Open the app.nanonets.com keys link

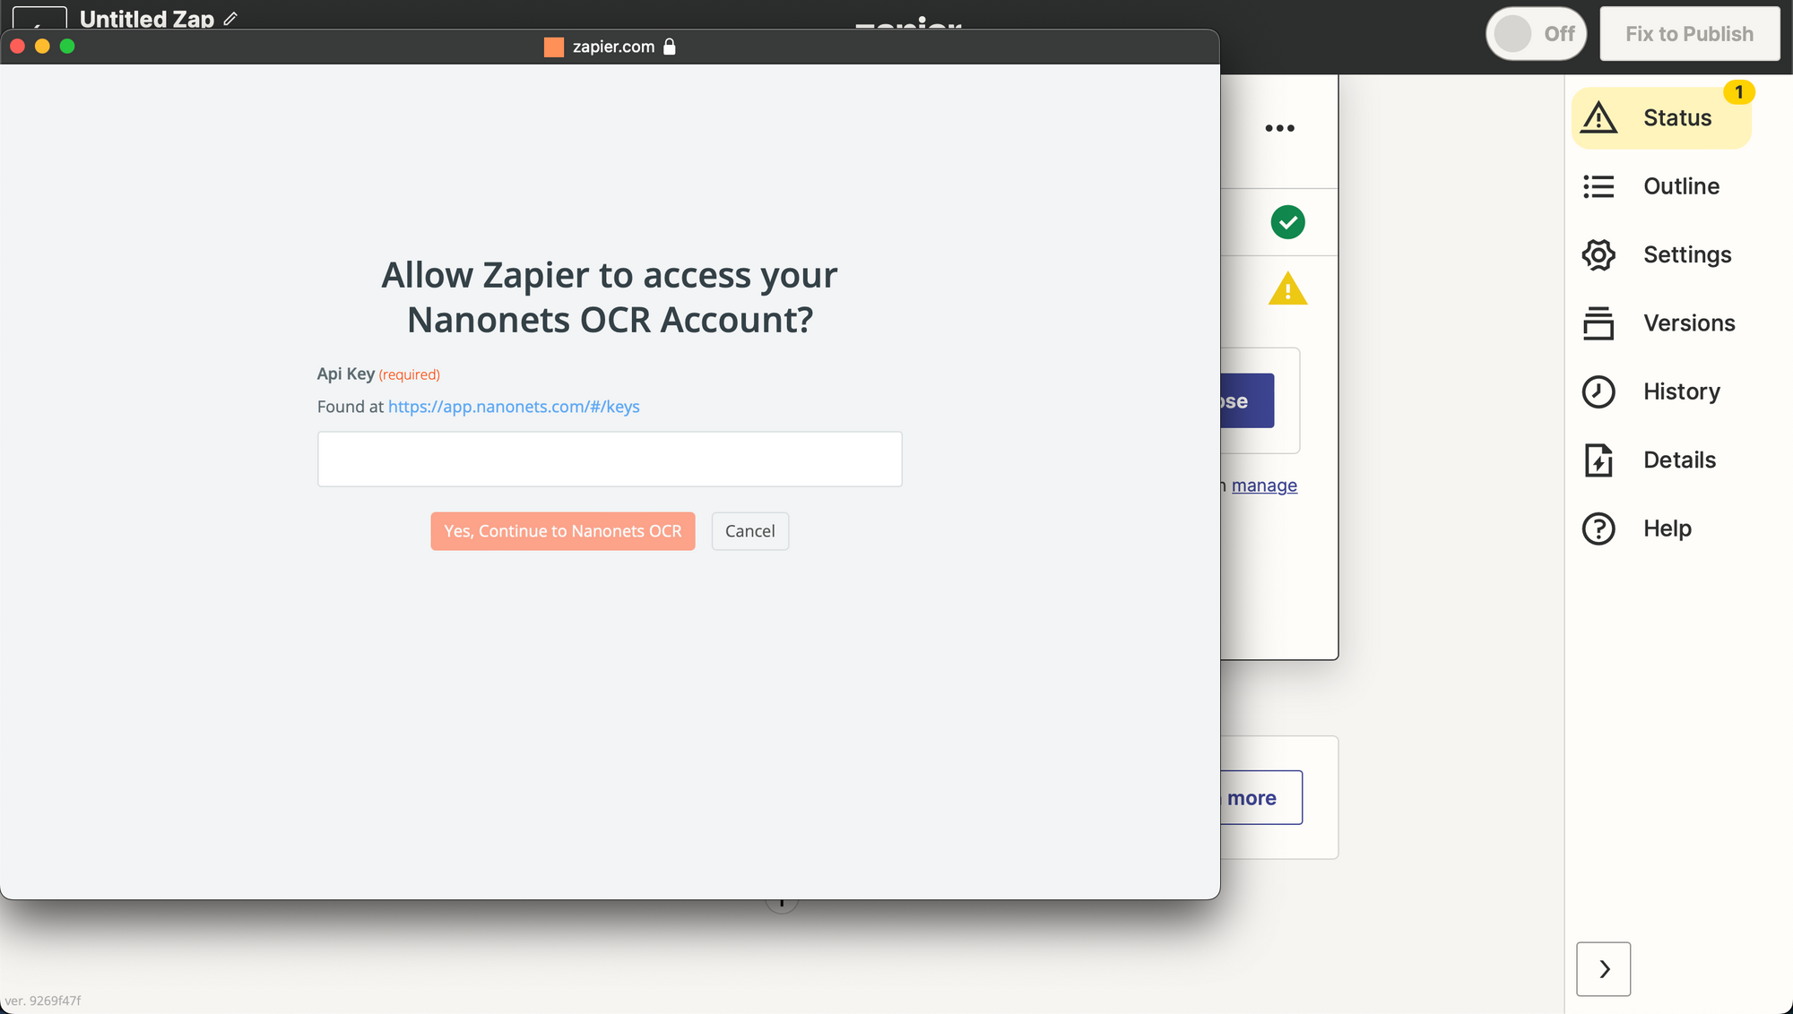[513, 406]
